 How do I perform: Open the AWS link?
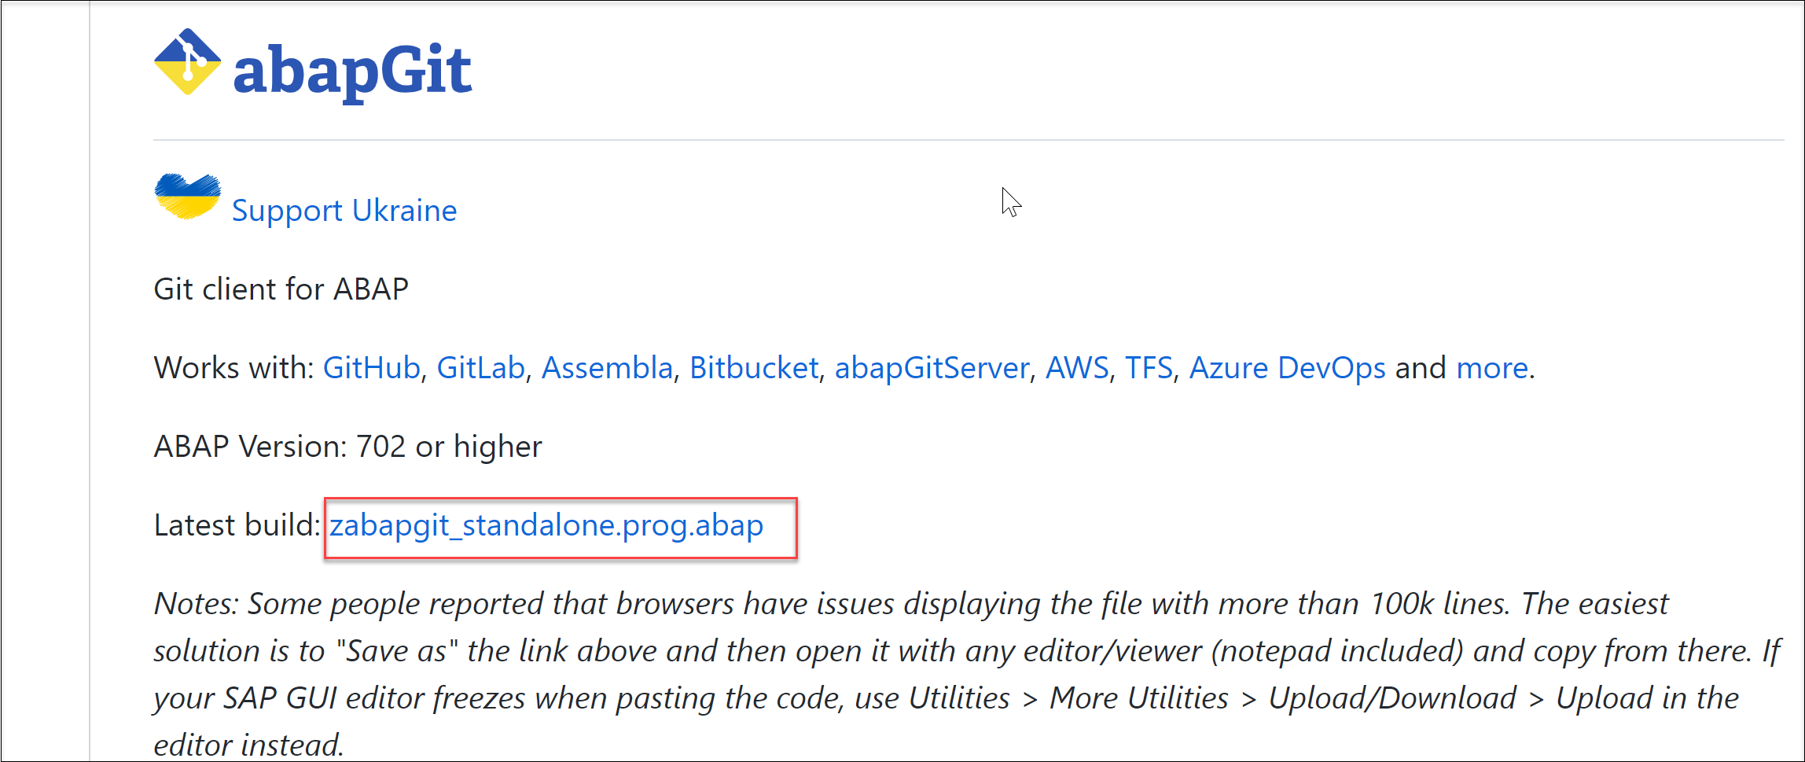click(1077, 368)
